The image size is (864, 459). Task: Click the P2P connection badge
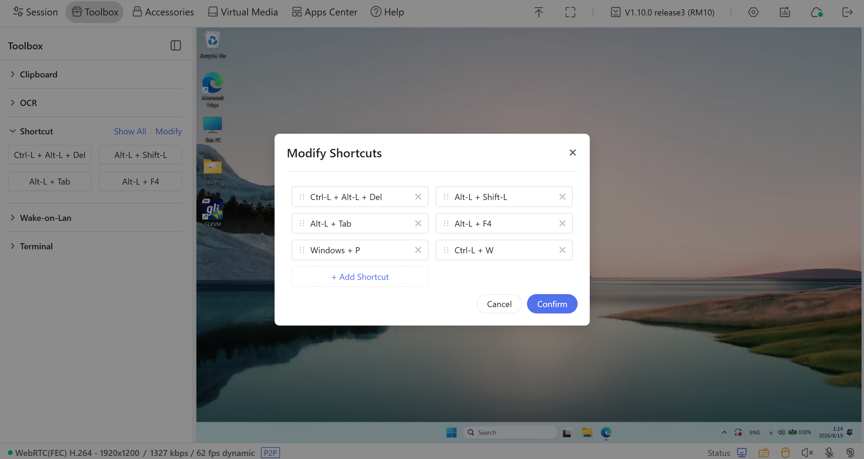(x=270, y=453)
